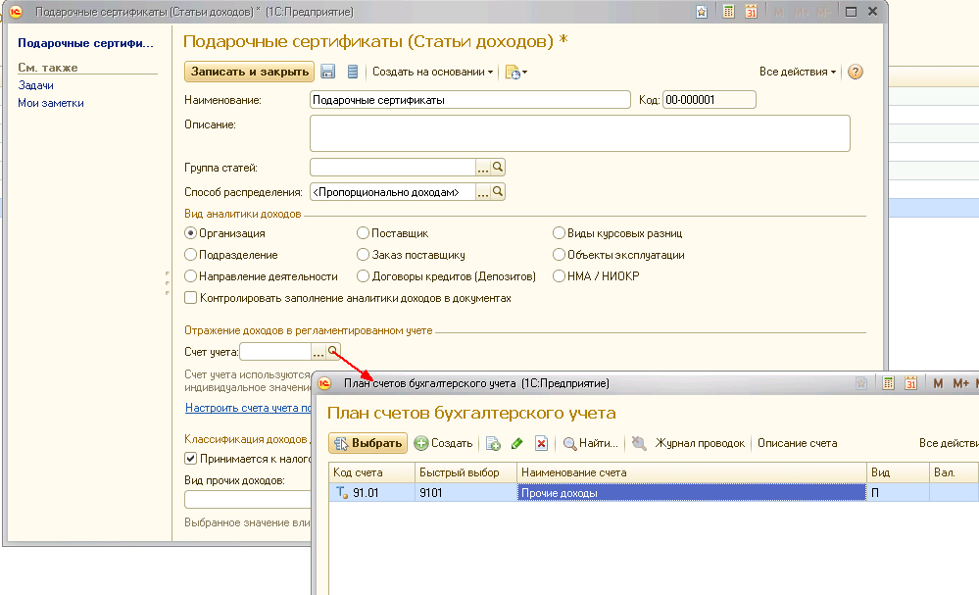Click ellipsis button of Счет учета field
This screenshot has height=595, width=979.
318,352
